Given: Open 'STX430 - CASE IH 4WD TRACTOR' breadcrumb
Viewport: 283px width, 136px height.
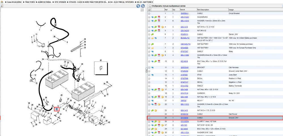Looking at the screenshot, I should 88,2.
